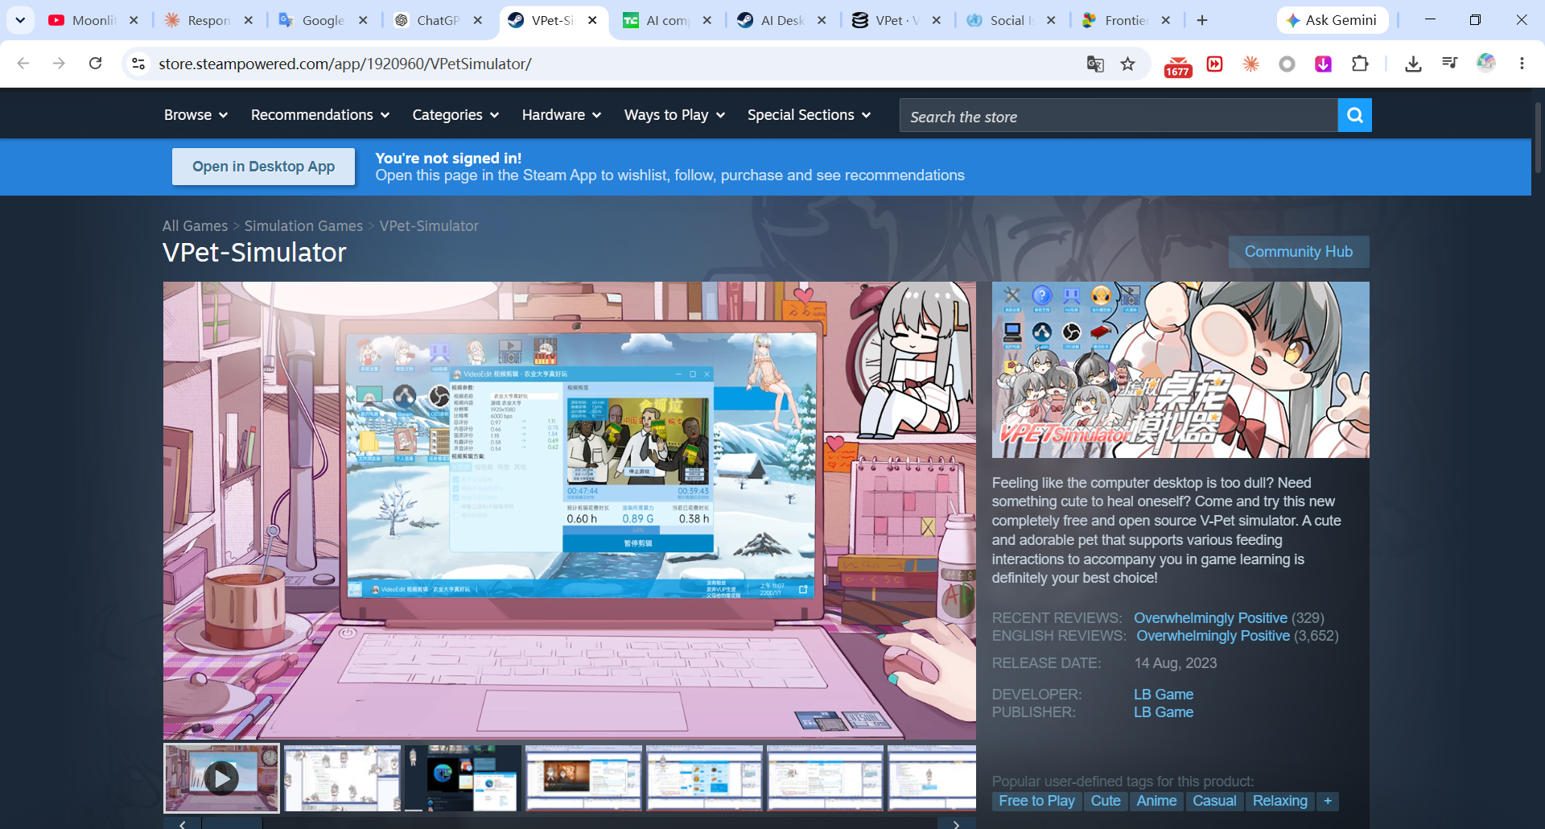
Task: Open the browser Extensions puzzle icon
Action: click(1360, 64)
